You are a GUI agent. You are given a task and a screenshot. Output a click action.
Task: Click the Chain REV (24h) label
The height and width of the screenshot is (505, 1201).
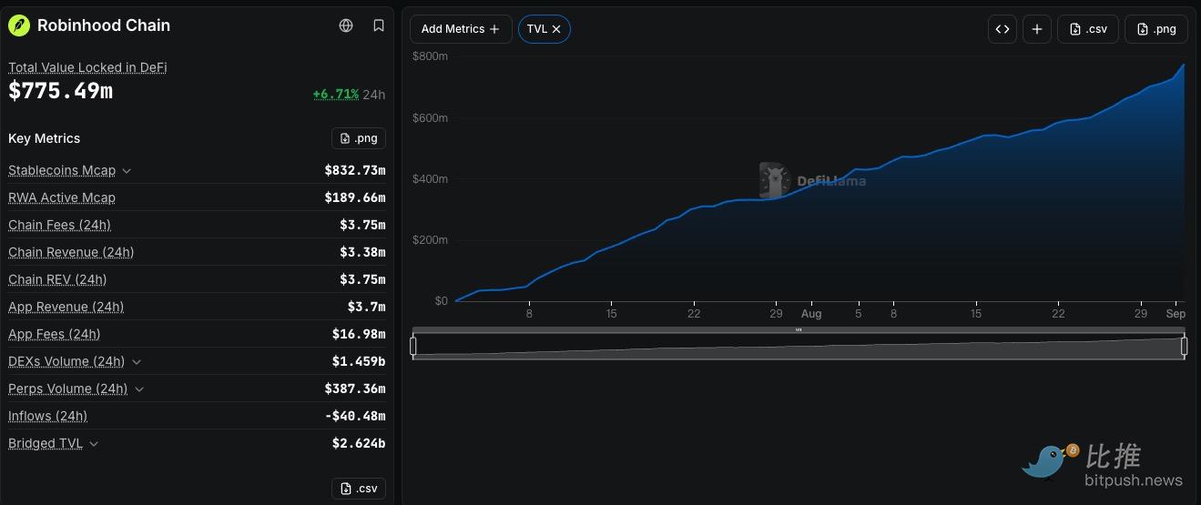[x=57, y=279]
